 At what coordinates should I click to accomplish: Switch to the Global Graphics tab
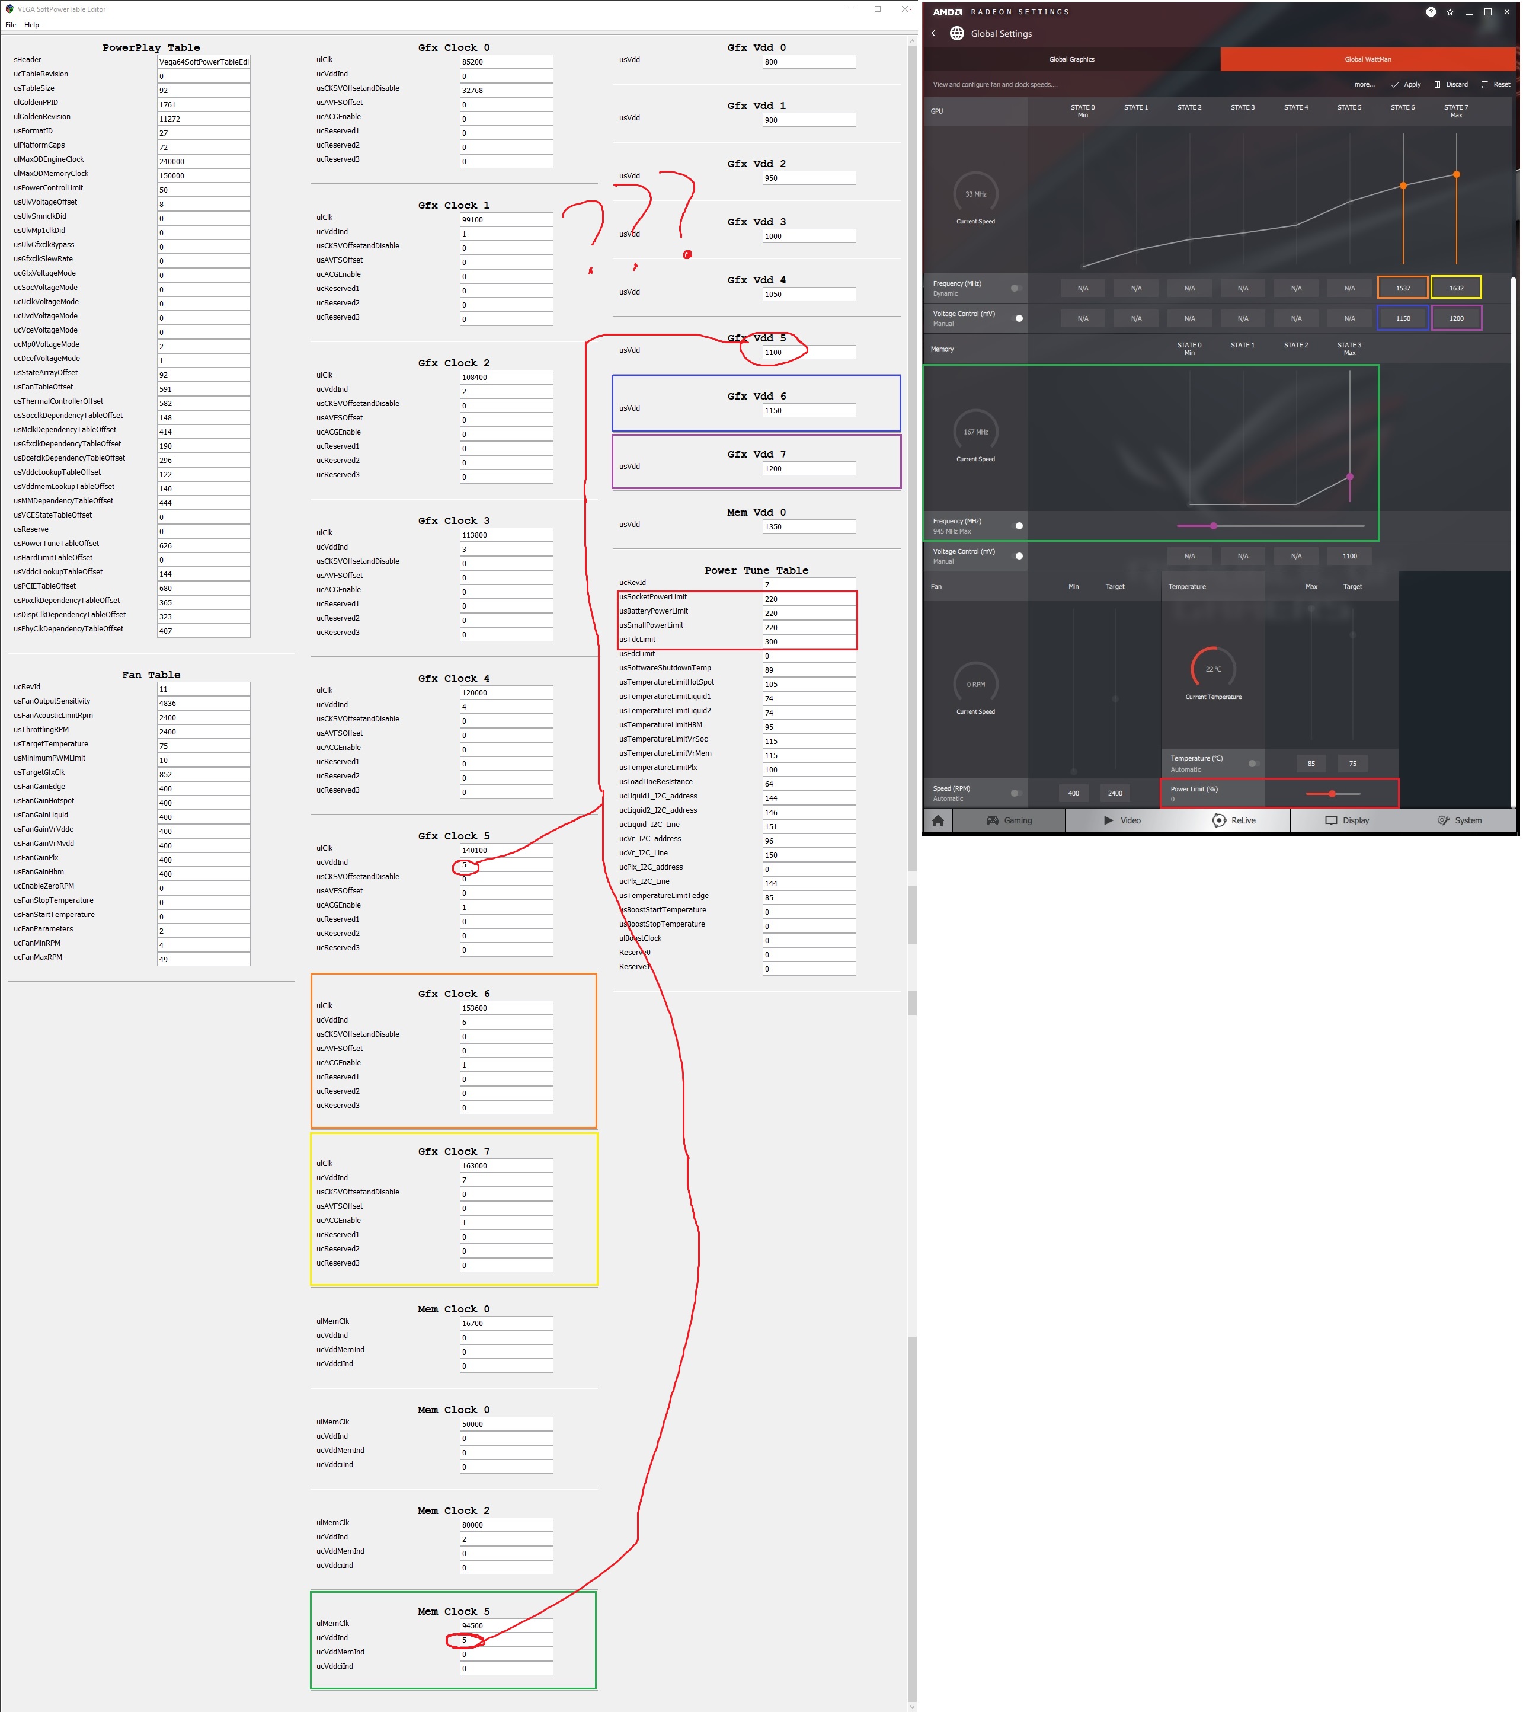click(x=1071, y=59)
